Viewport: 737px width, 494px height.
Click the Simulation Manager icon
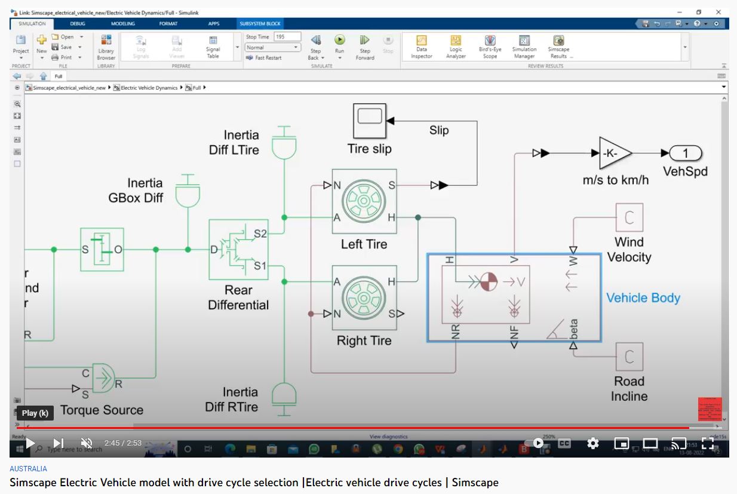coord(524,46)
